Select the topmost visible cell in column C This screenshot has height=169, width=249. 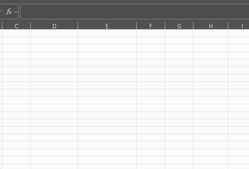click(x=17, y=33)
